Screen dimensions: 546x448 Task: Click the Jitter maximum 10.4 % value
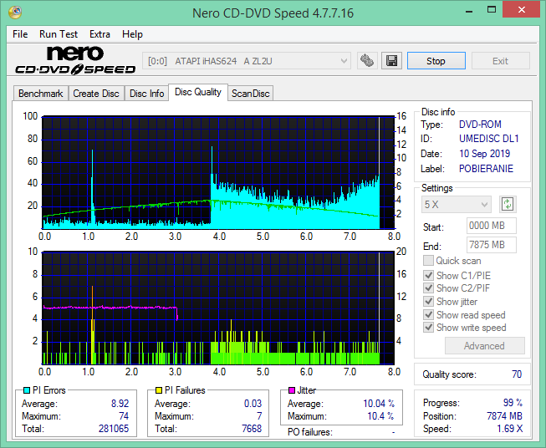(x=381, y=416)
